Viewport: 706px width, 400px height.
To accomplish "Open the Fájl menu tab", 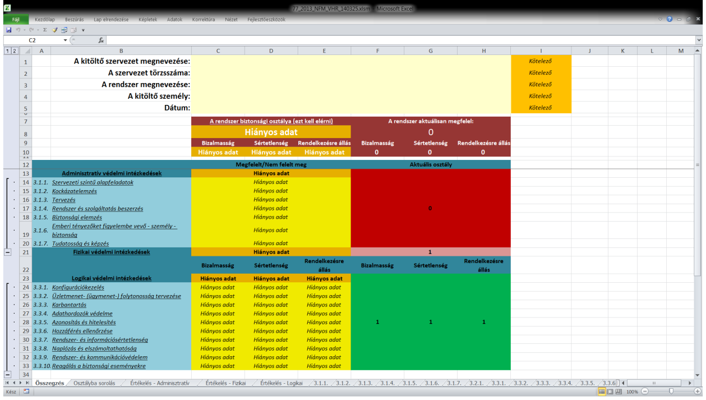I will tap(16, 19).
